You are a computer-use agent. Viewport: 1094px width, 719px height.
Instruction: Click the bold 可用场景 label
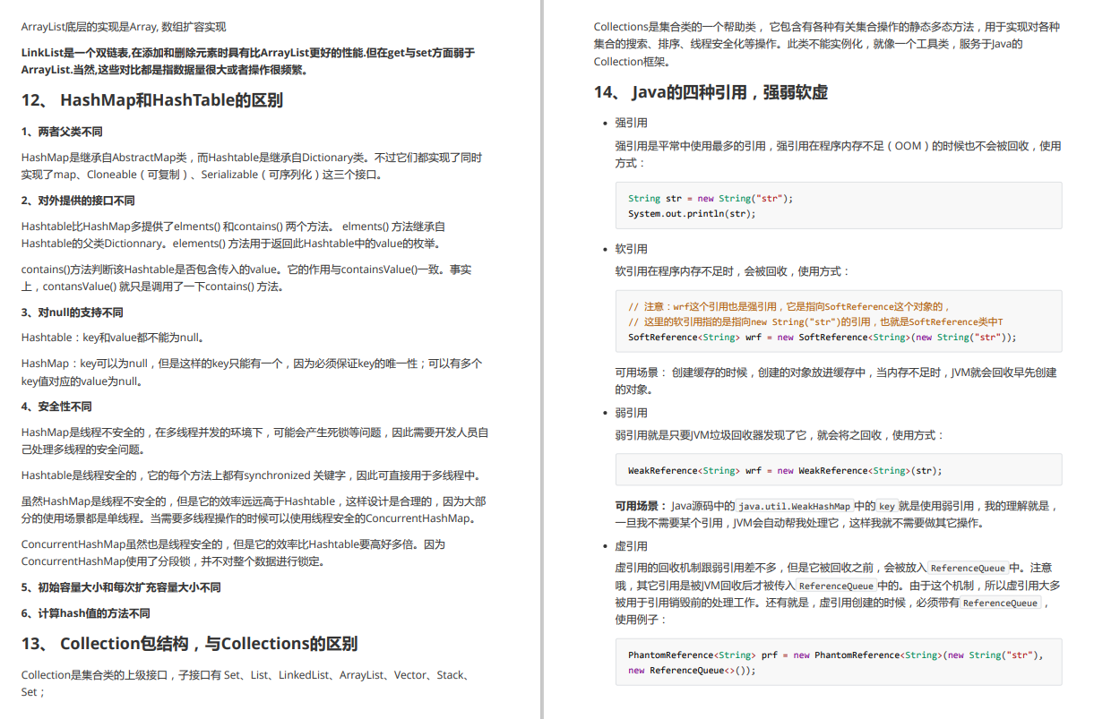point(635,505)
